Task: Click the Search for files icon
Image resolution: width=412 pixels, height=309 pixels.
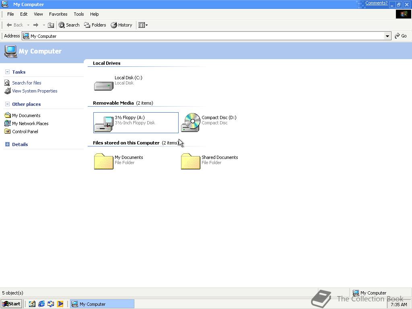Action: (7, 83)
